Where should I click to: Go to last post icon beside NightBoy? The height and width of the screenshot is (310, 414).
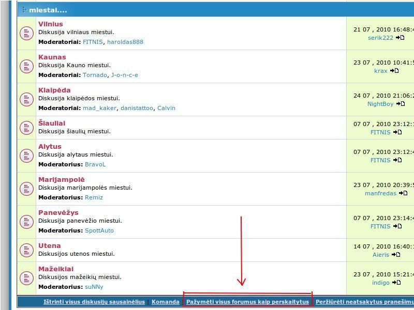click(400, 104)
